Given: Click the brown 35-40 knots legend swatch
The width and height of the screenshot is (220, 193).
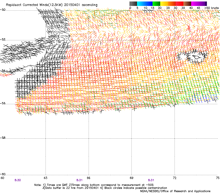Looking at the screenshot, I should tap(187, 4).
